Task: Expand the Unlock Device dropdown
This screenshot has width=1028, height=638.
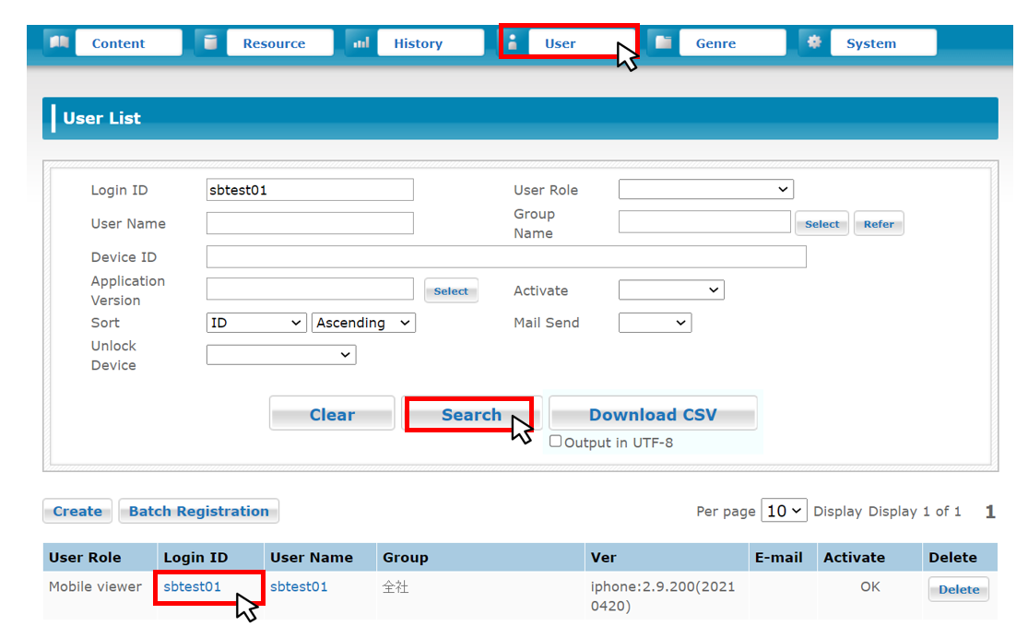Action: coord(281,355)
